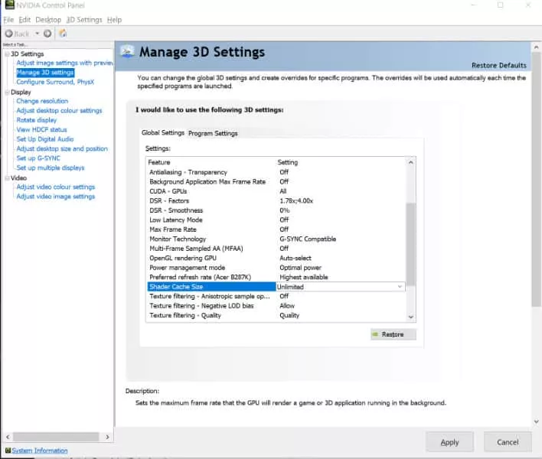Viewport: 542px width, 459px height.
Task: Open Set up G-SYNC page
Action: click(x=38, y=158)
